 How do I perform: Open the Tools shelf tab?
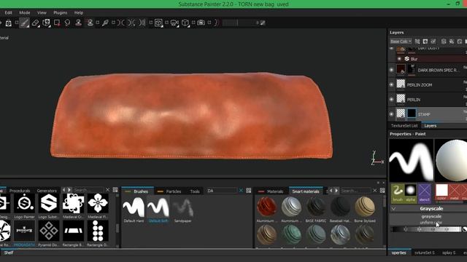click(195, 191)
